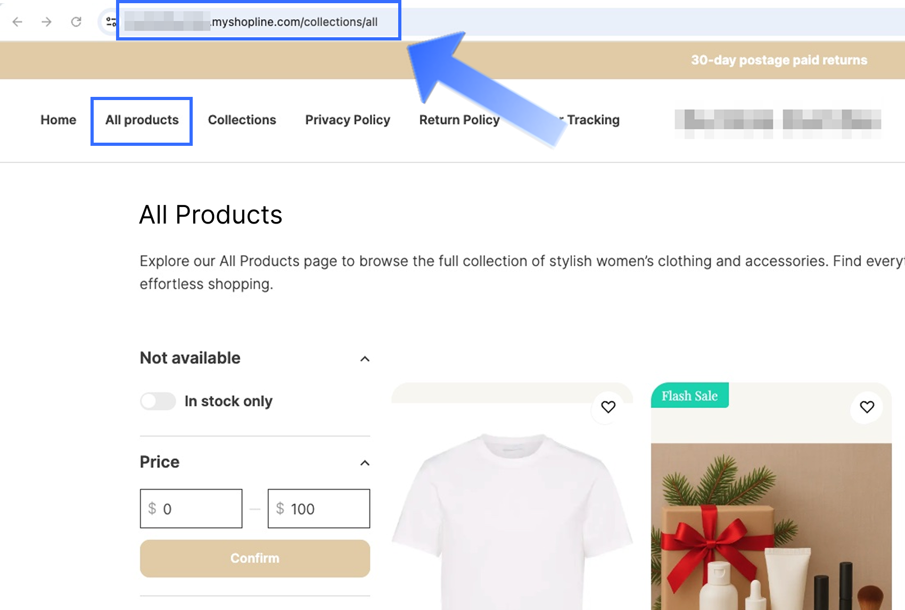Select All products in navigation

(x=142, y=120)
